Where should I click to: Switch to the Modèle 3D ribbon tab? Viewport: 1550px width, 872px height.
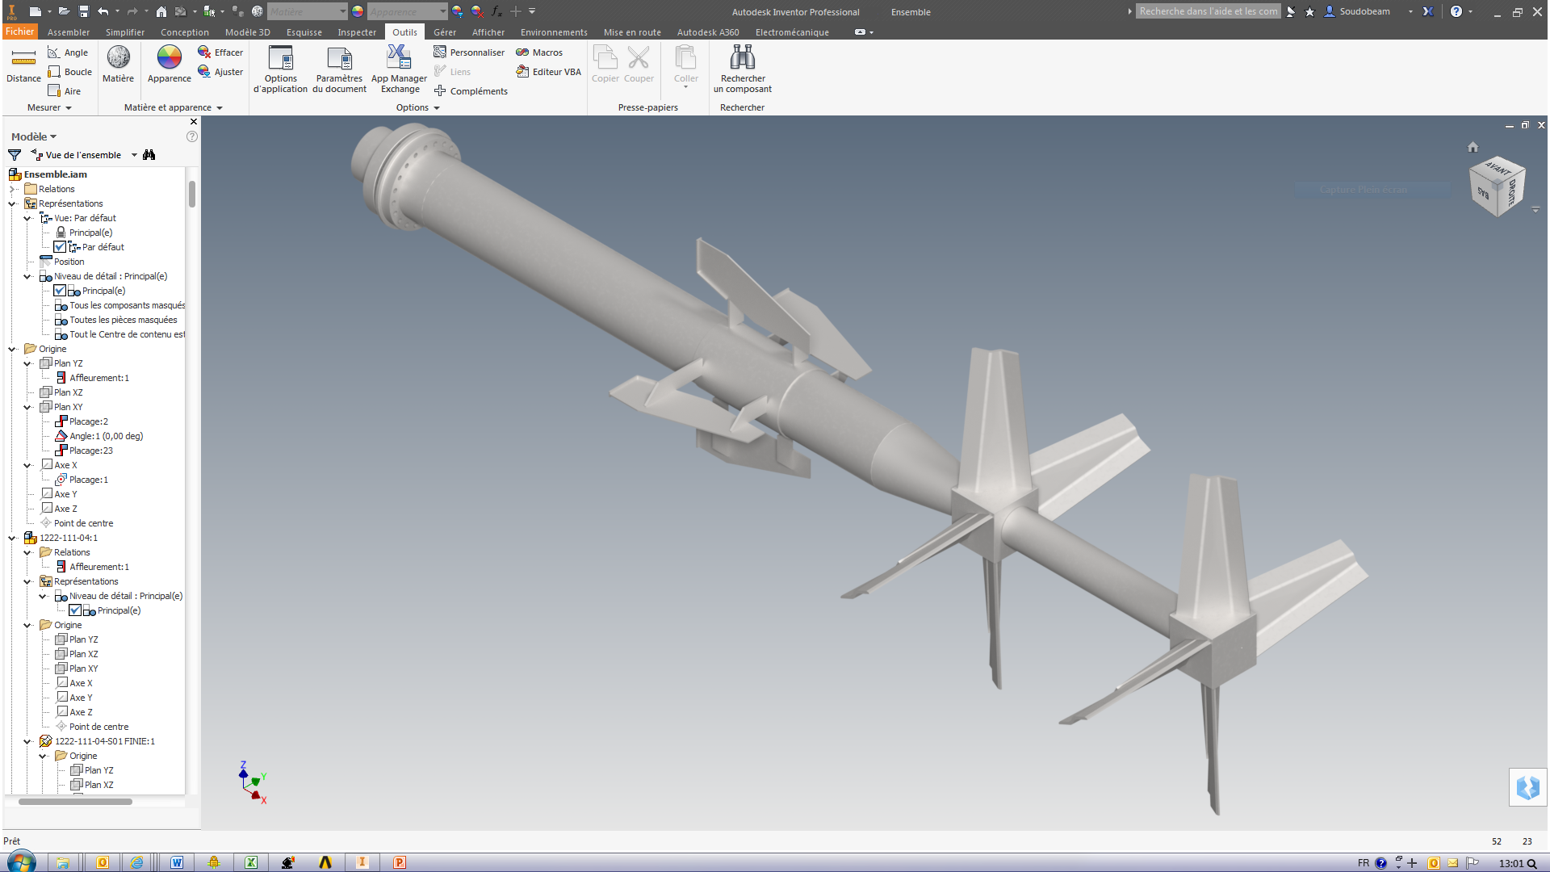pos(247,32)
